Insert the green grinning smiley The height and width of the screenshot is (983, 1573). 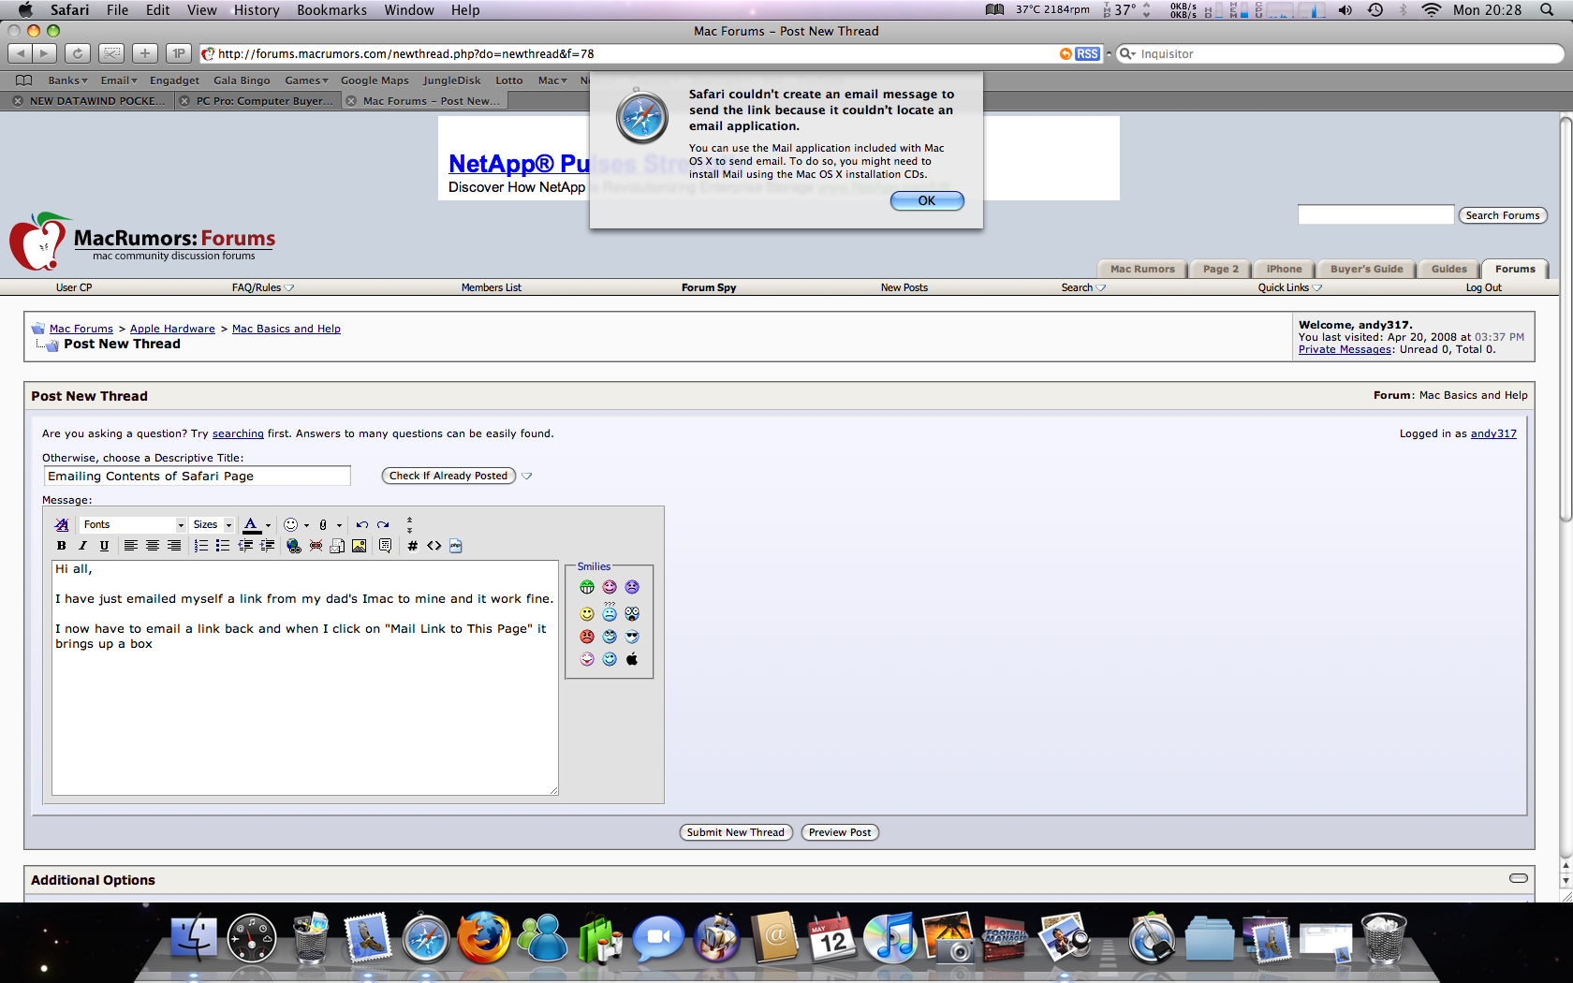[x=587, y=587]
